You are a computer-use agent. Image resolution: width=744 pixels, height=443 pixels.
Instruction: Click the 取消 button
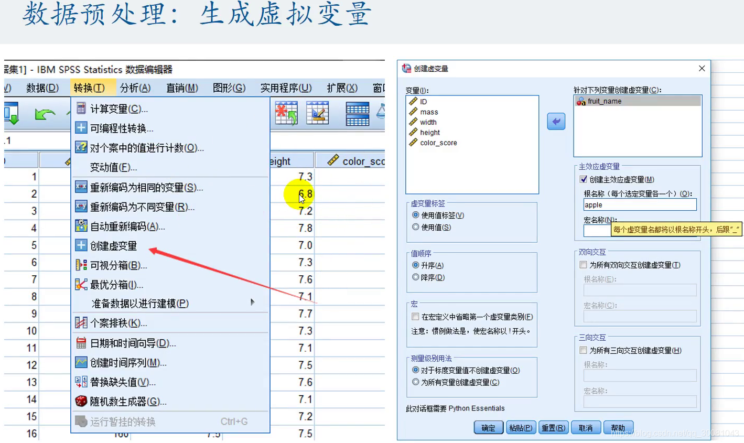586,428
